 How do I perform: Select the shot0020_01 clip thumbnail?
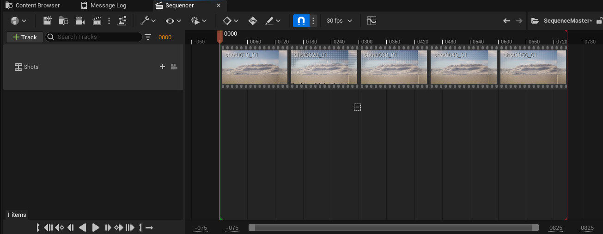[324, 67]
